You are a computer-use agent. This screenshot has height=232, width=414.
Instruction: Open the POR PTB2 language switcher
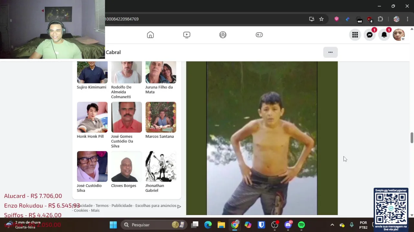pos(363,225)
